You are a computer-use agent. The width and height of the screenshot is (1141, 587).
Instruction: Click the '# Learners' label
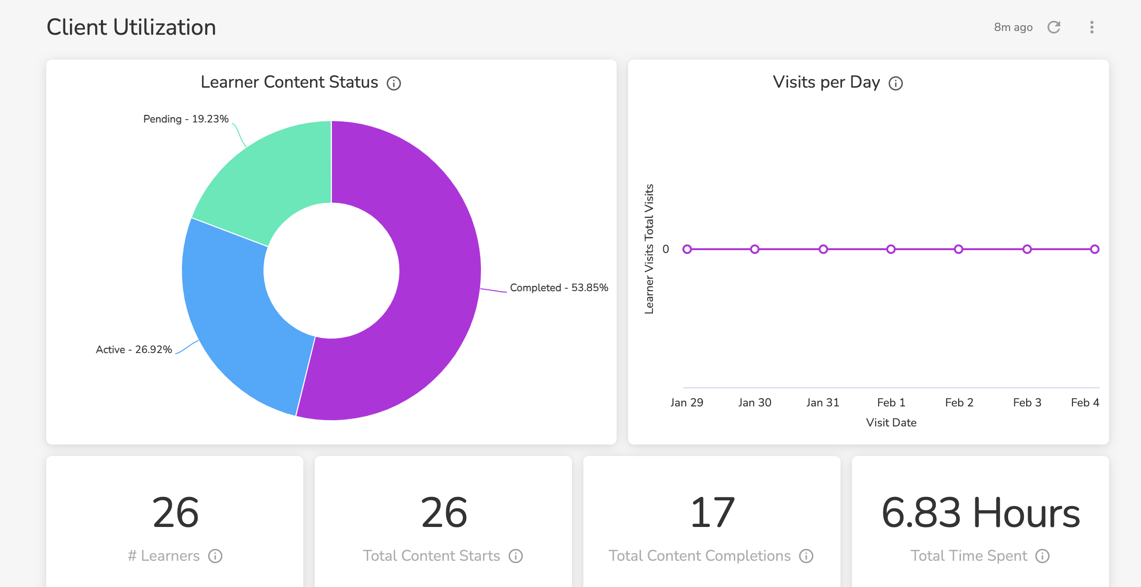point(164,556)
